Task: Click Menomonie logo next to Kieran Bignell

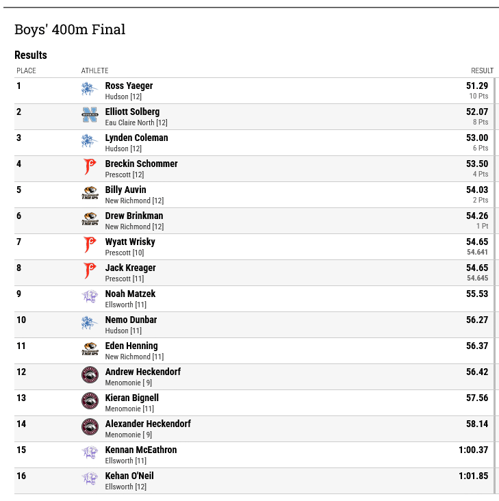Action: pyautogui.click(x=90, y=400)
